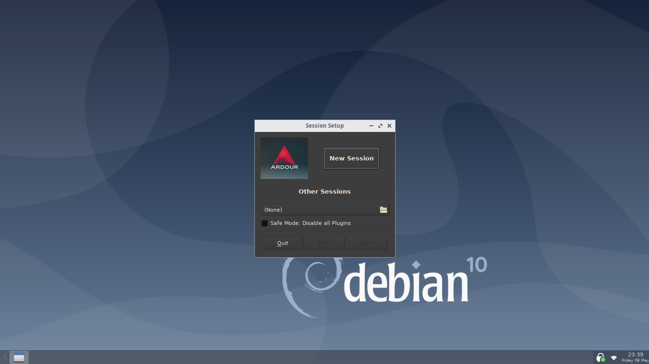
Task: Open the folder browse icon
Action: tap(383, 210)
